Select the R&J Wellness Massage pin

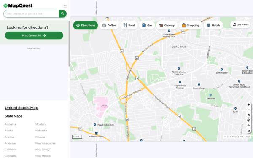coord(180,83)
